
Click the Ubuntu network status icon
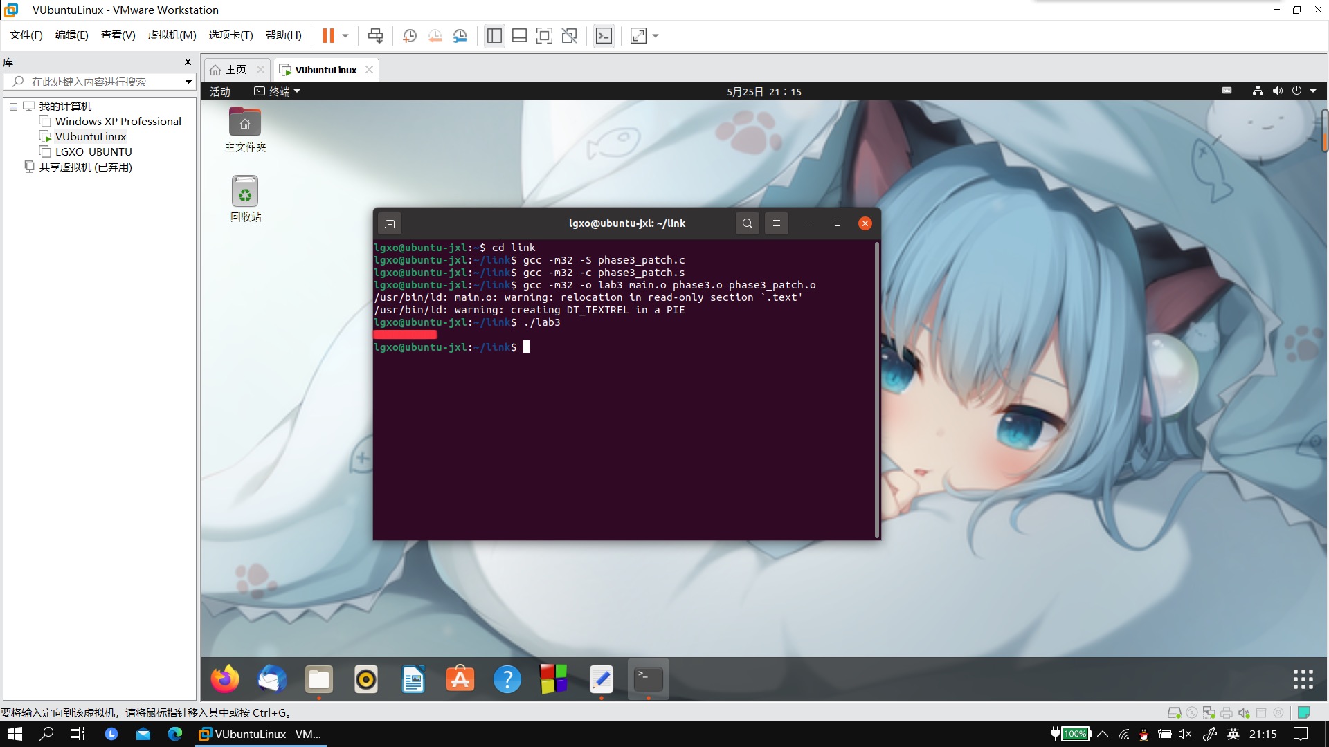(x=1258, y=91)
